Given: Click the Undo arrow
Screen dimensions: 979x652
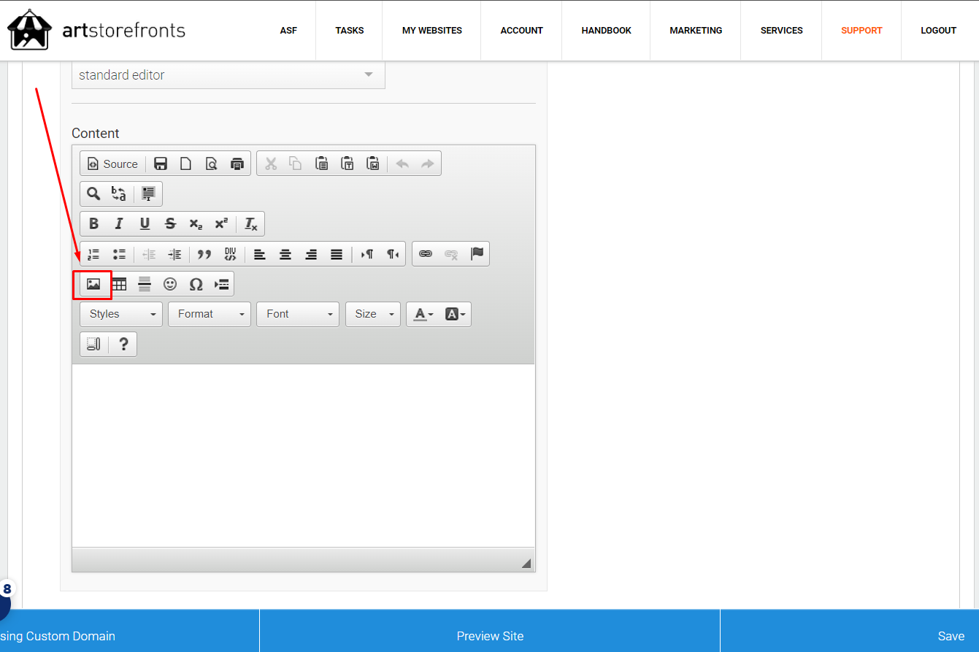Looking at the screenshot, I should pyautogui.click(x=402, y=164).
